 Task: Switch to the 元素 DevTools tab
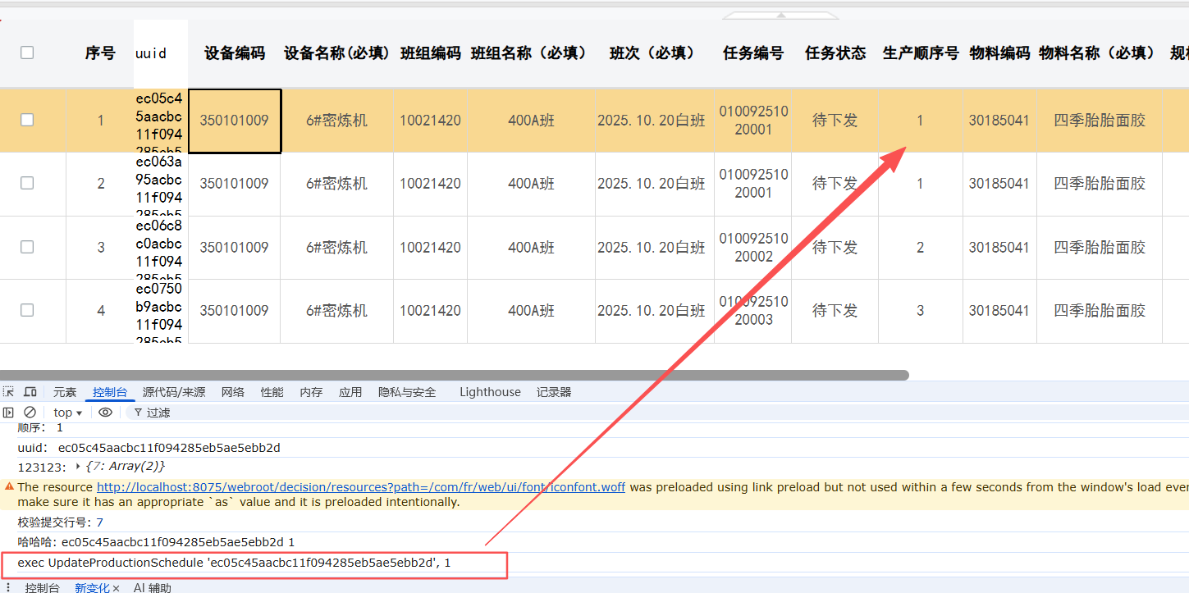65,392
